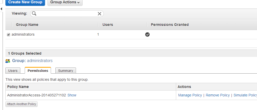Image resolution: width=257 pixels, height=110 pixels.
Task: Click the Group Name column header
Action: point(27,25)
